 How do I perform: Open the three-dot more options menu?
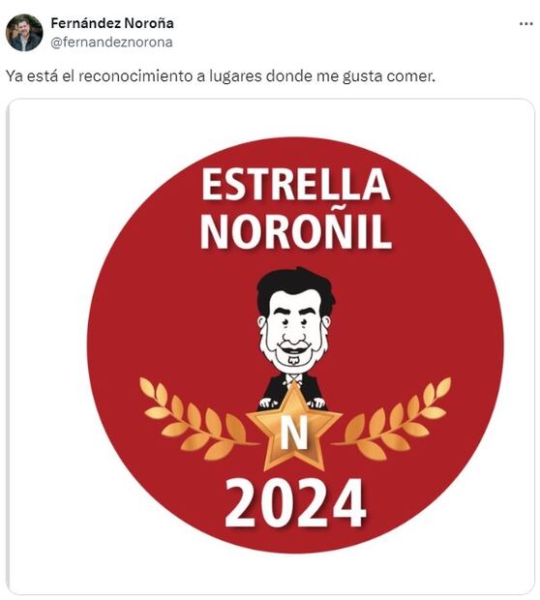tap(525, 24)
